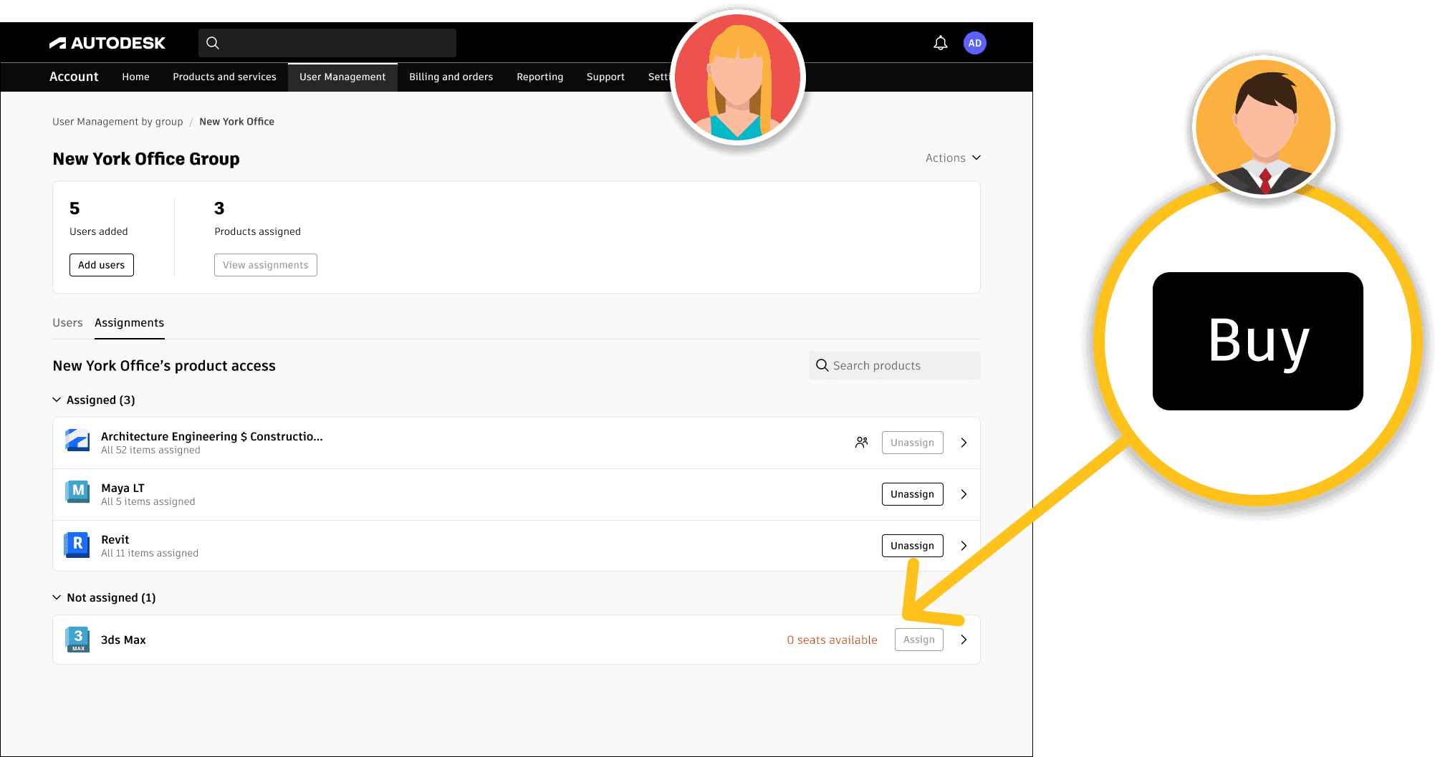Click the Users added label
This screenshot has height=757, width=1440.
[98, 231]
